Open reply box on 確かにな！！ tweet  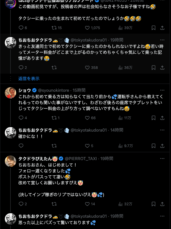[x=21, y=146]
